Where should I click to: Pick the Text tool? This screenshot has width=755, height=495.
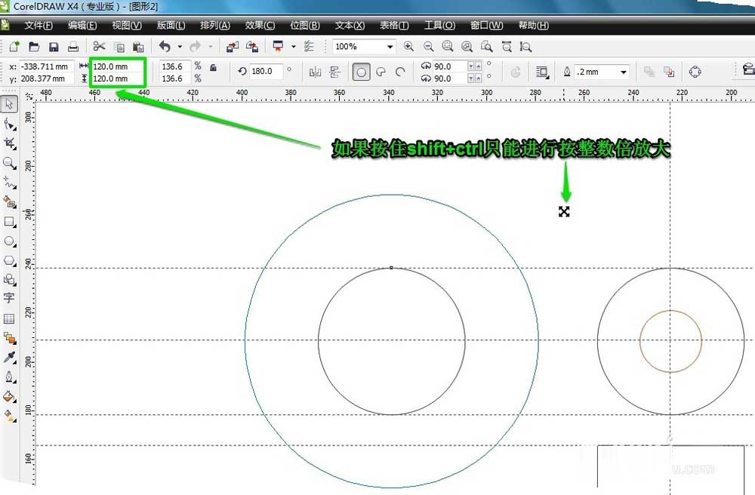coord(10,298)
